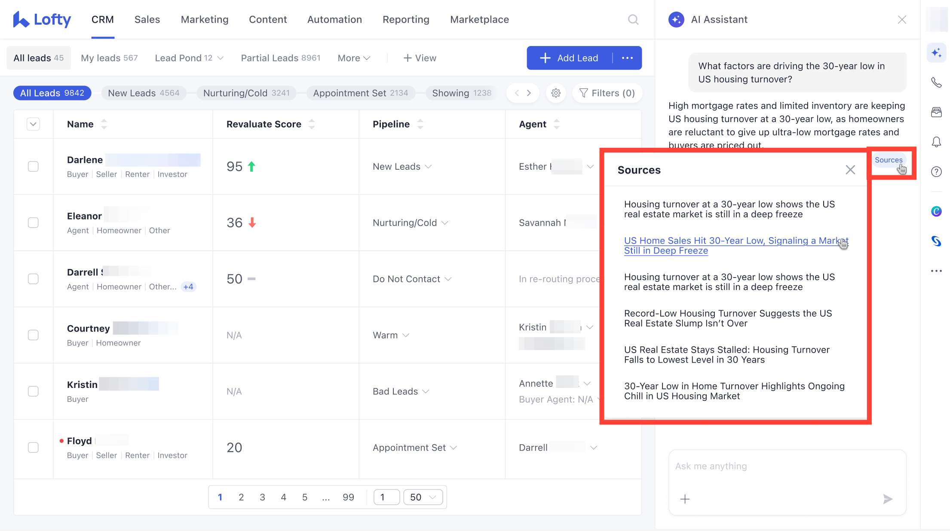Switch to the Marketing tab
Viewport: 950px width, 531px height.
(x=205, y=19)
